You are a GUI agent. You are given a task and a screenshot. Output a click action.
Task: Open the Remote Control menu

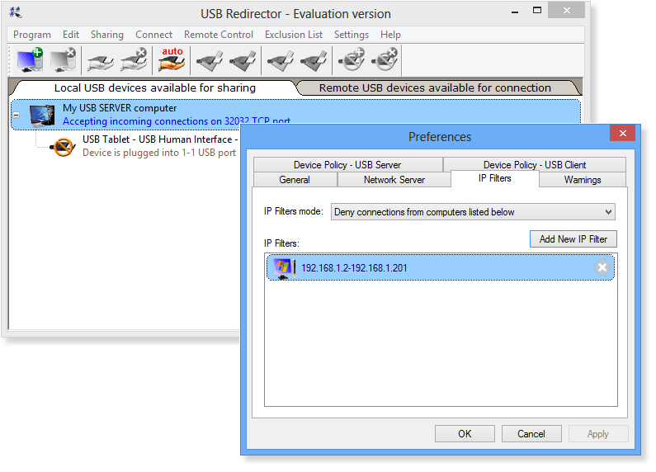(x=219, y=35)
